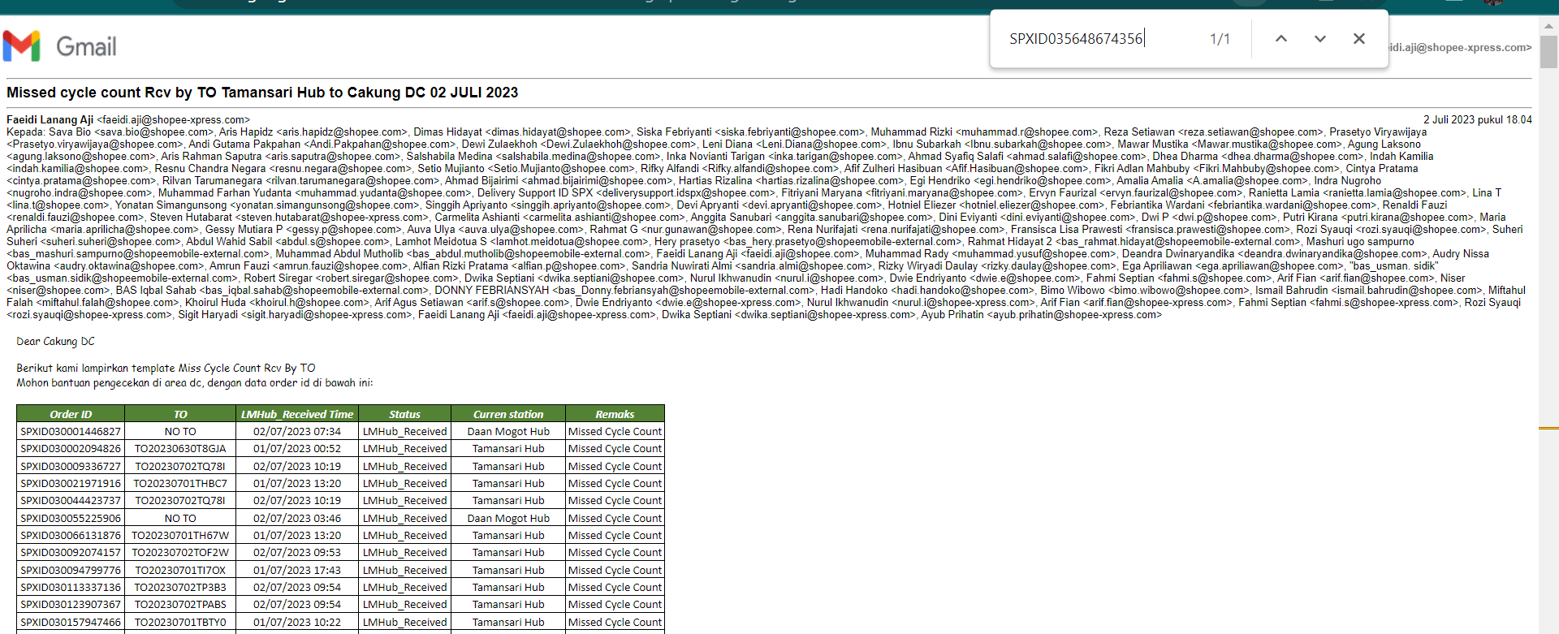This screenshot has height=634, width=1559.
Task: Click TO cell TO20230701THBC7
Action: [180, 484]
